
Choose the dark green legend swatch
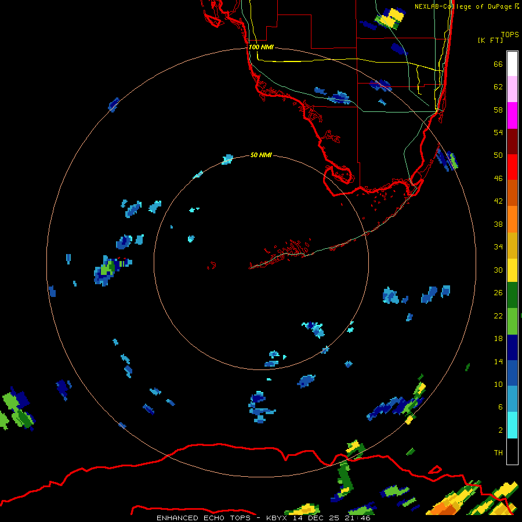point(512,295)
